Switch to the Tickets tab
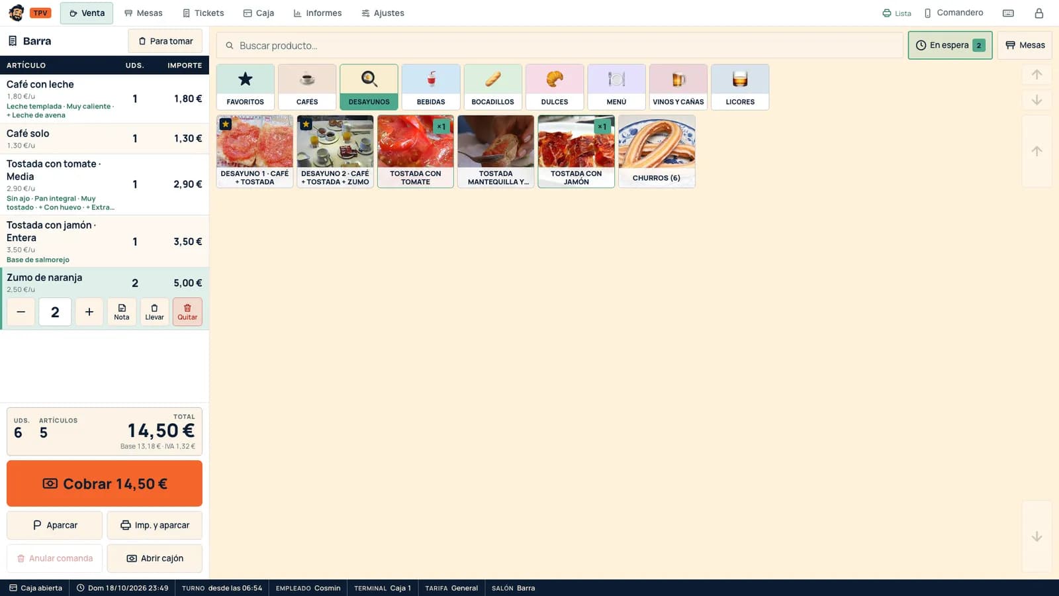Screen dimensions: 1059x596 pyautogui.click(x=203, y=13)
